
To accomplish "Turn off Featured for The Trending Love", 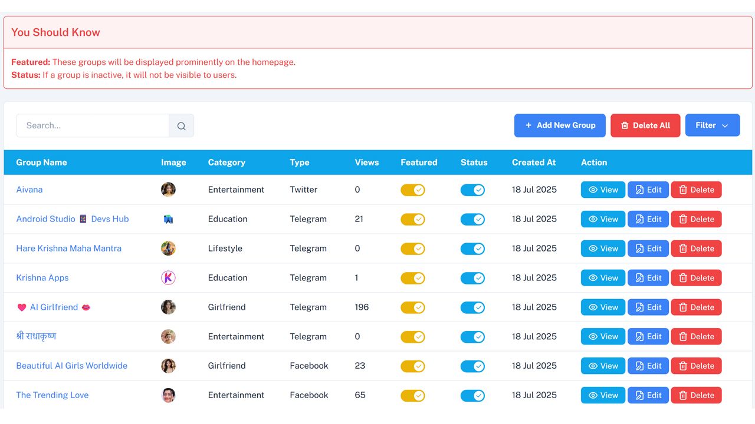I will 413,395.
